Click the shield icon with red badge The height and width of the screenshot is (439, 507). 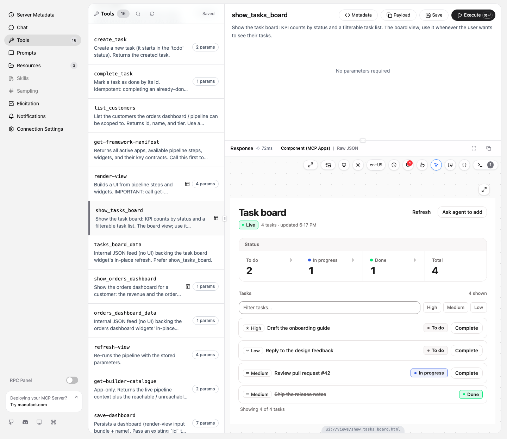pos(408,165)
